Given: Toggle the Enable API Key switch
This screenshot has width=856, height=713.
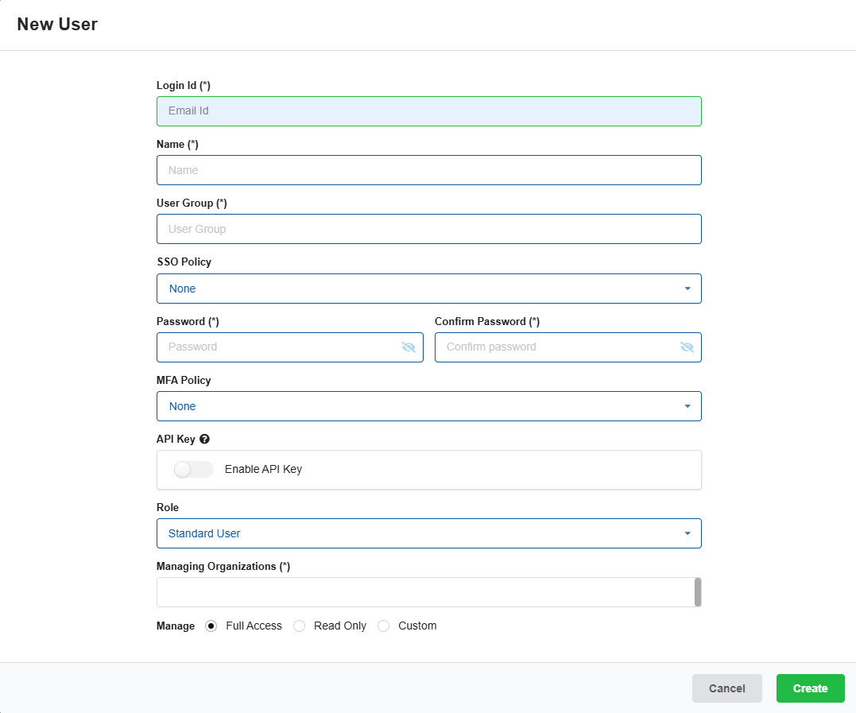Looking at the screenshot, I should coord(194,470).
